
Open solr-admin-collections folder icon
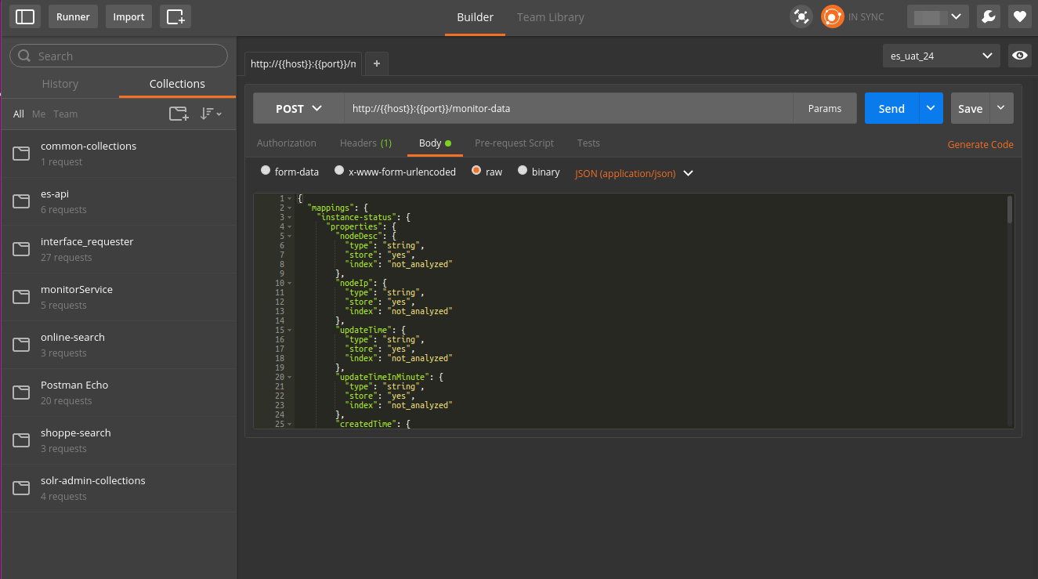click(21, 488)
